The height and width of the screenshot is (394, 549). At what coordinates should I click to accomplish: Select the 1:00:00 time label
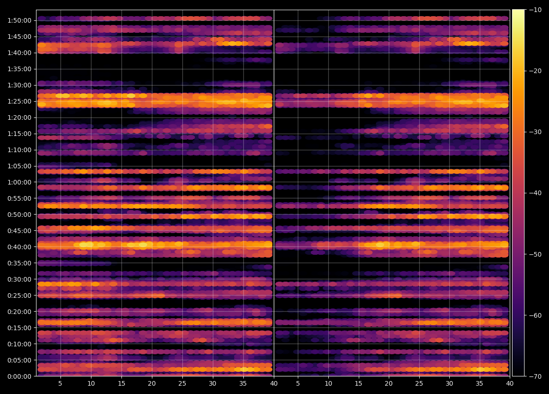[x=19, y=182]
